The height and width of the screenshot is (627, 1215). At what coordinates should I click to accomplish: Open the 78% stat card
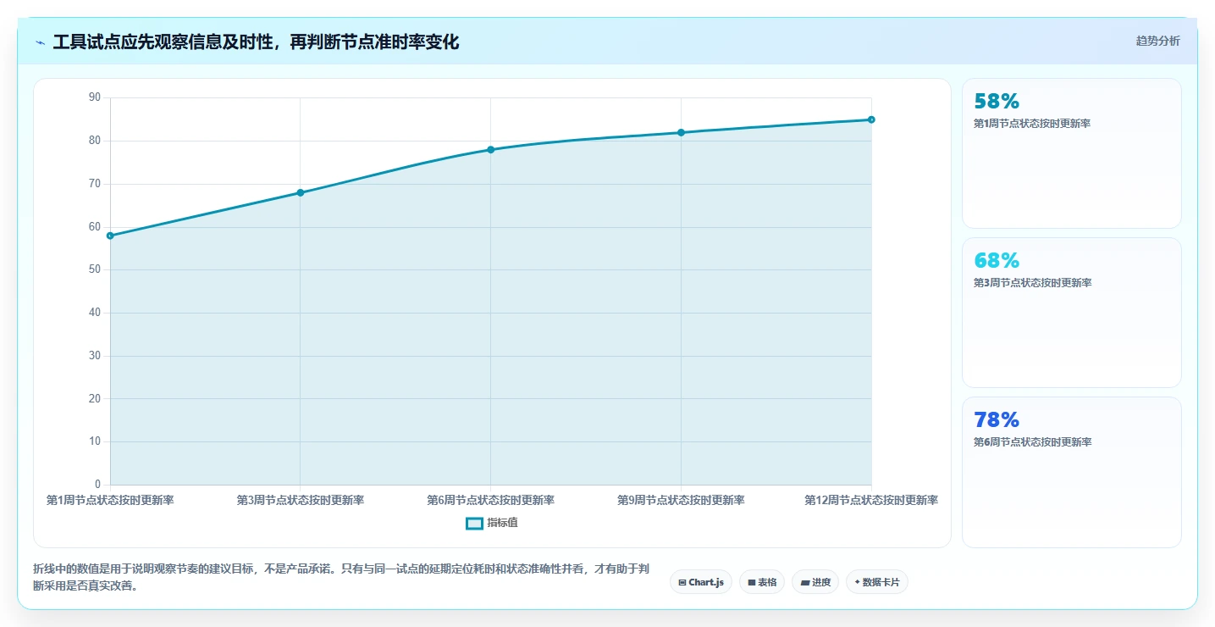pyautogui.click(x=1072, y=472)
